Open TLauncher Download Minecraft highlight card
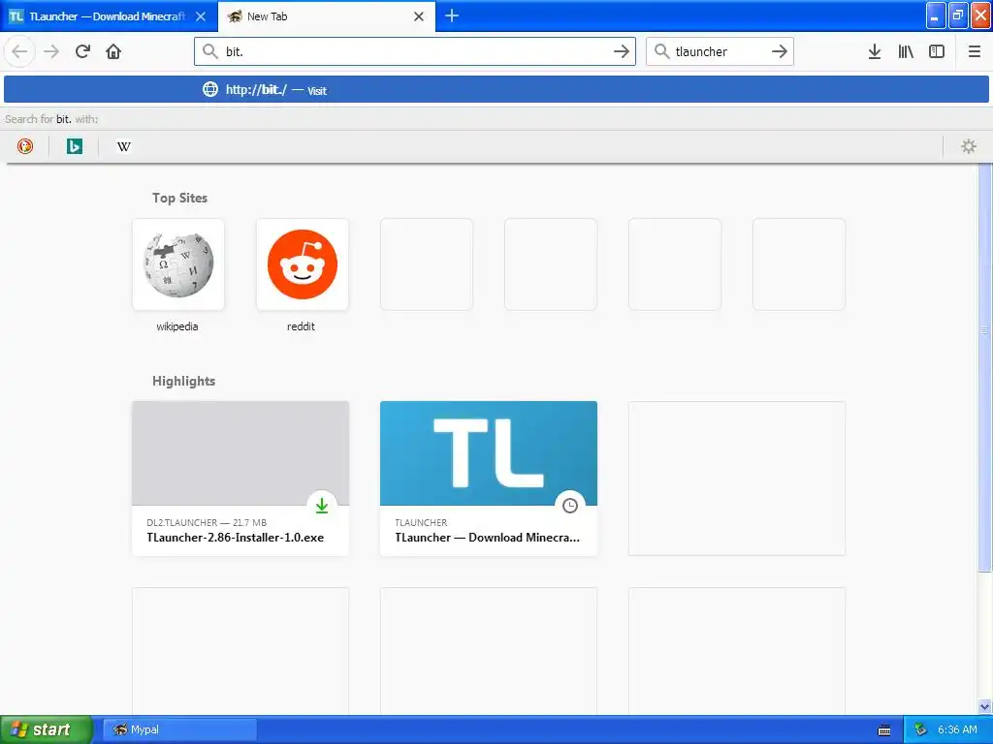Viewport: 993px width, 744px height. 489,479
